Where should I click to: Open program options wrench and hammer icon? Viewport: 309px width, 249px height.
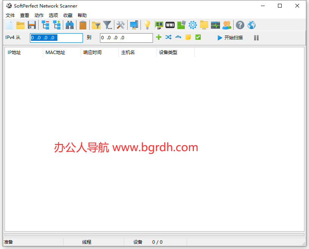(x=120, y=25)
